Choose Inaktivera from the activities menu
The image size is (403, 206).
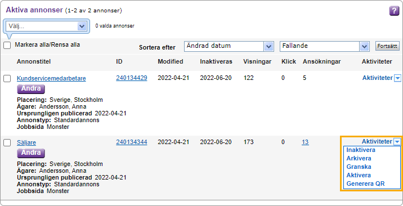click(361, 150)
